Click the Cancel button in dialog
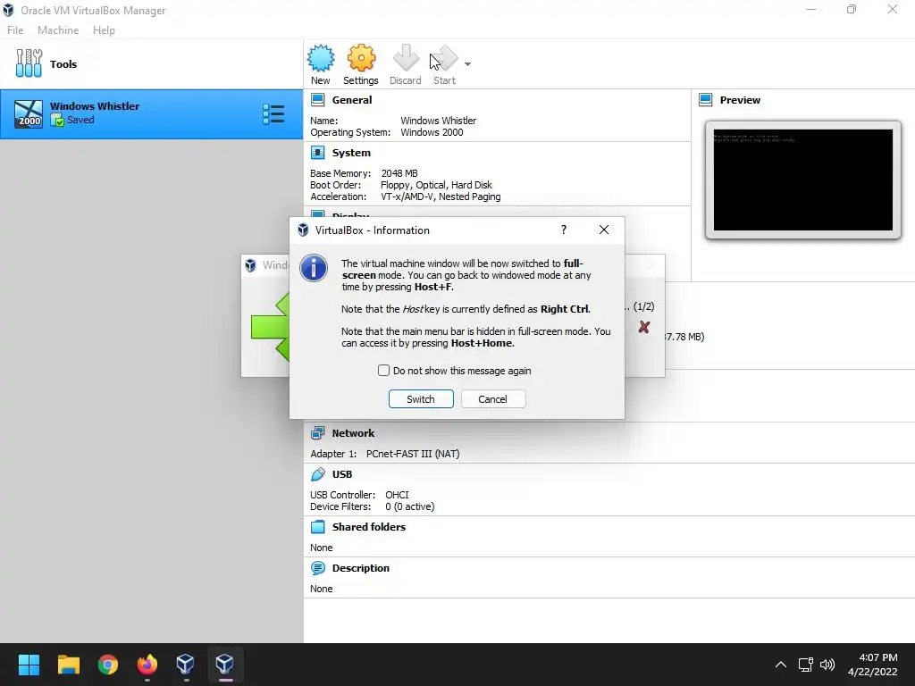 (493, 399)
